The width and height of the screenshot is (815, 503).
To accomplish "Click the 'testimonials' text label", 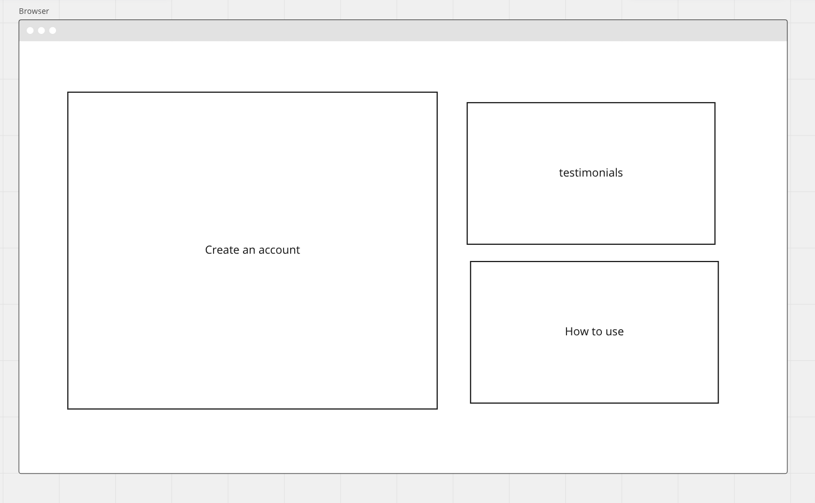I will pos(591,173).
